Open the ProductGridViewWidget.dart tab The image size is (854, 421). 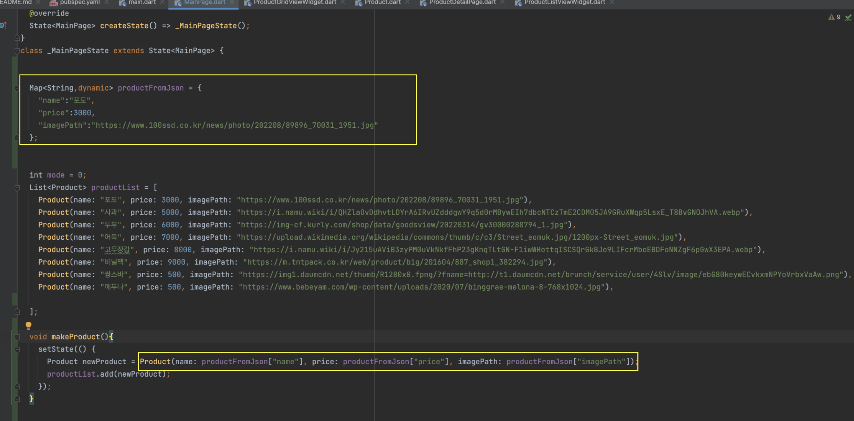pos(294,3)
